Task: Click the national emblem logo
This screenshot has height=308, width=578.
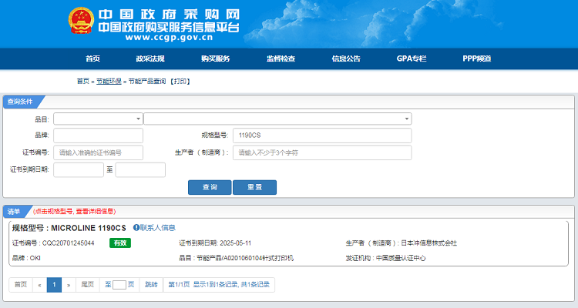Action: coord(81,21)
